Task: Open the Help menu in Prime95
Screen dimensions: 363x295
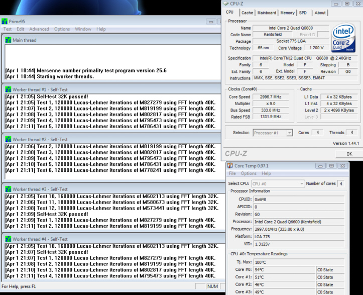Action: click(x=101, y=29)
